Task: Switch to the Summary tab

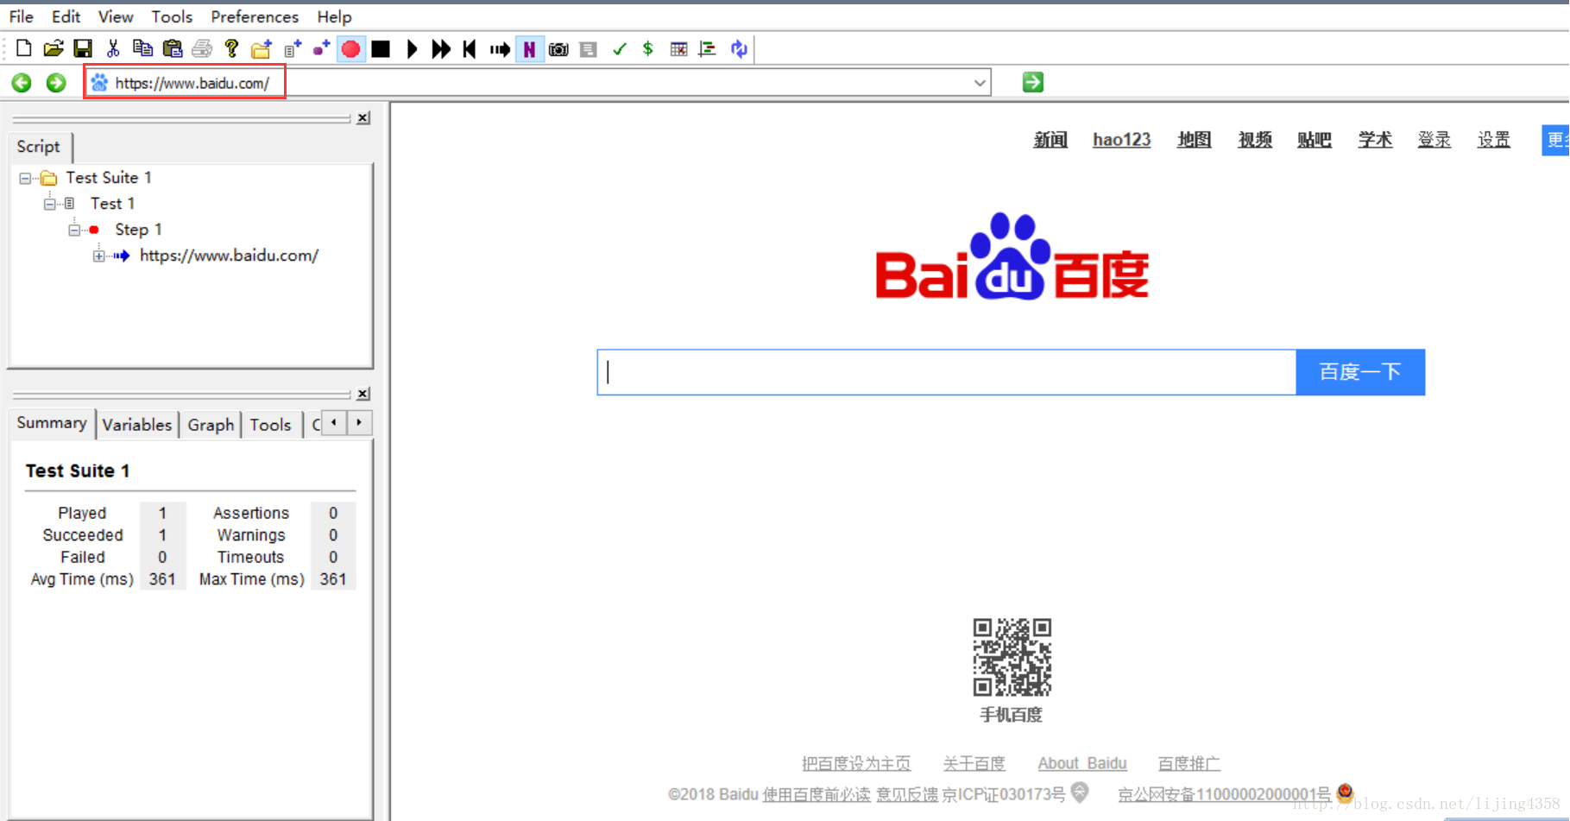Action: (x=52, y=423)
